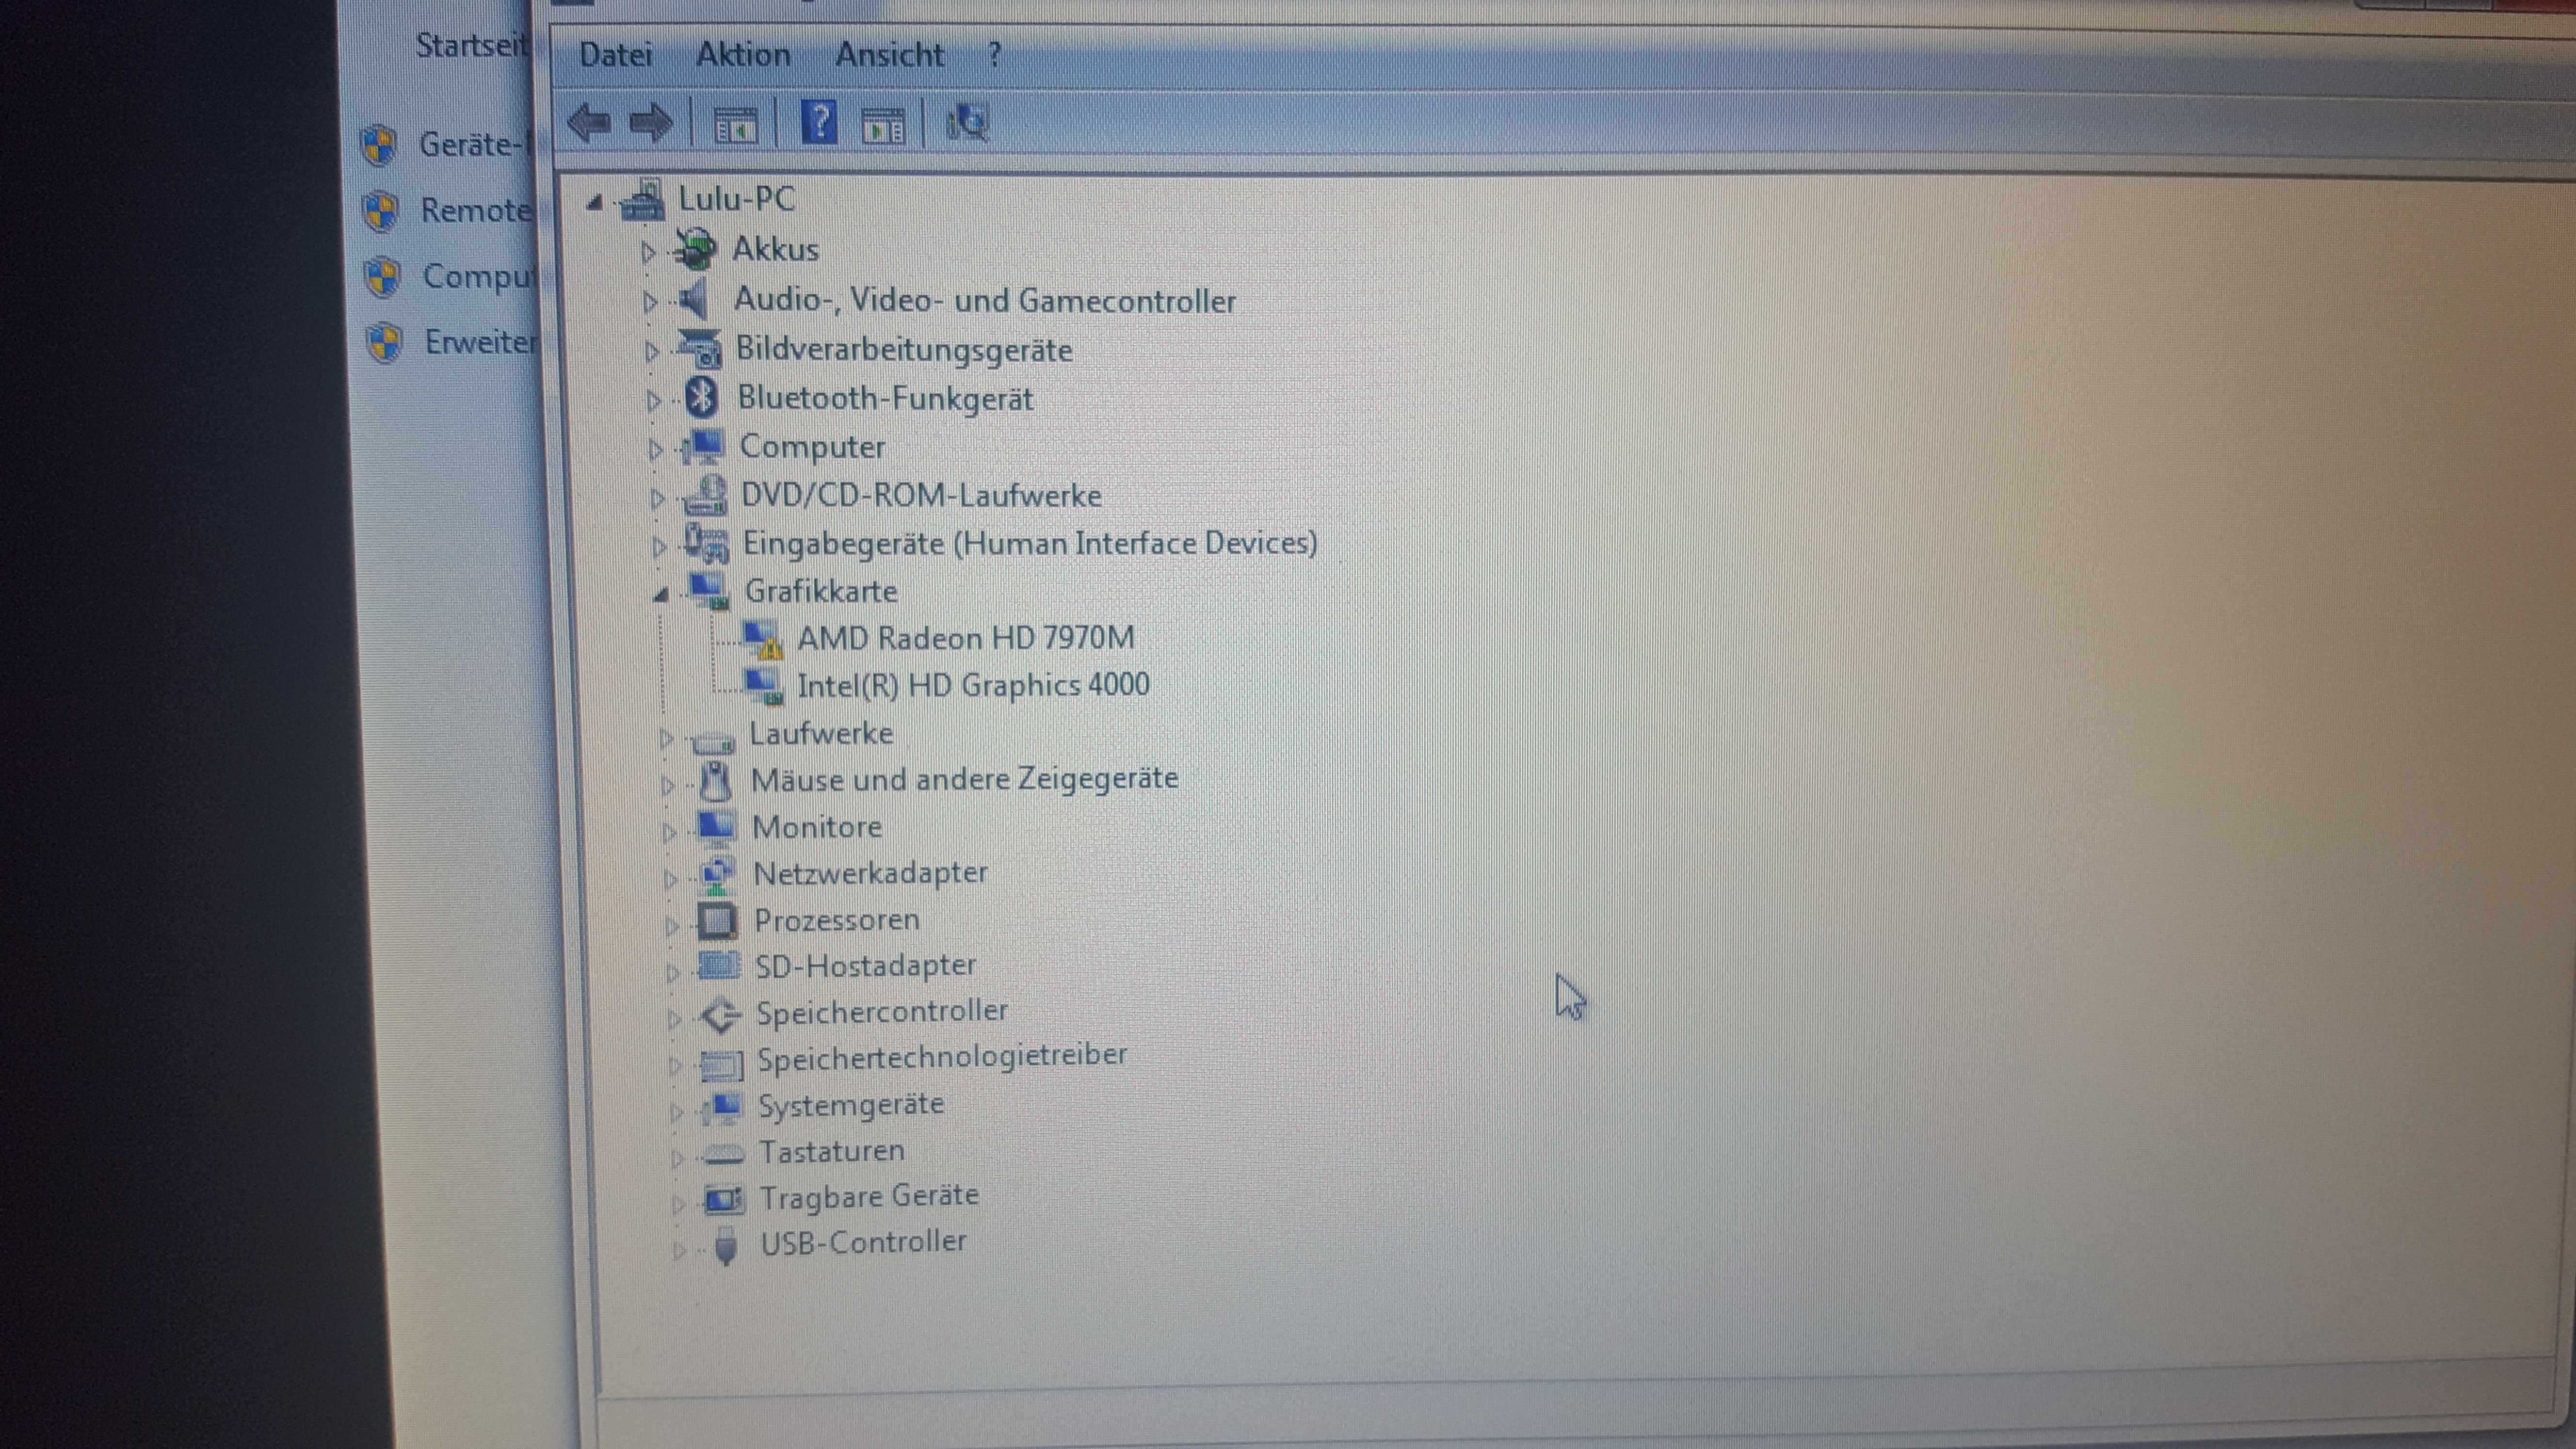Select the Lulu-PC label
Image resolution: width=2576 pixels, height=1449 pixels.
(x=737, y=198)
